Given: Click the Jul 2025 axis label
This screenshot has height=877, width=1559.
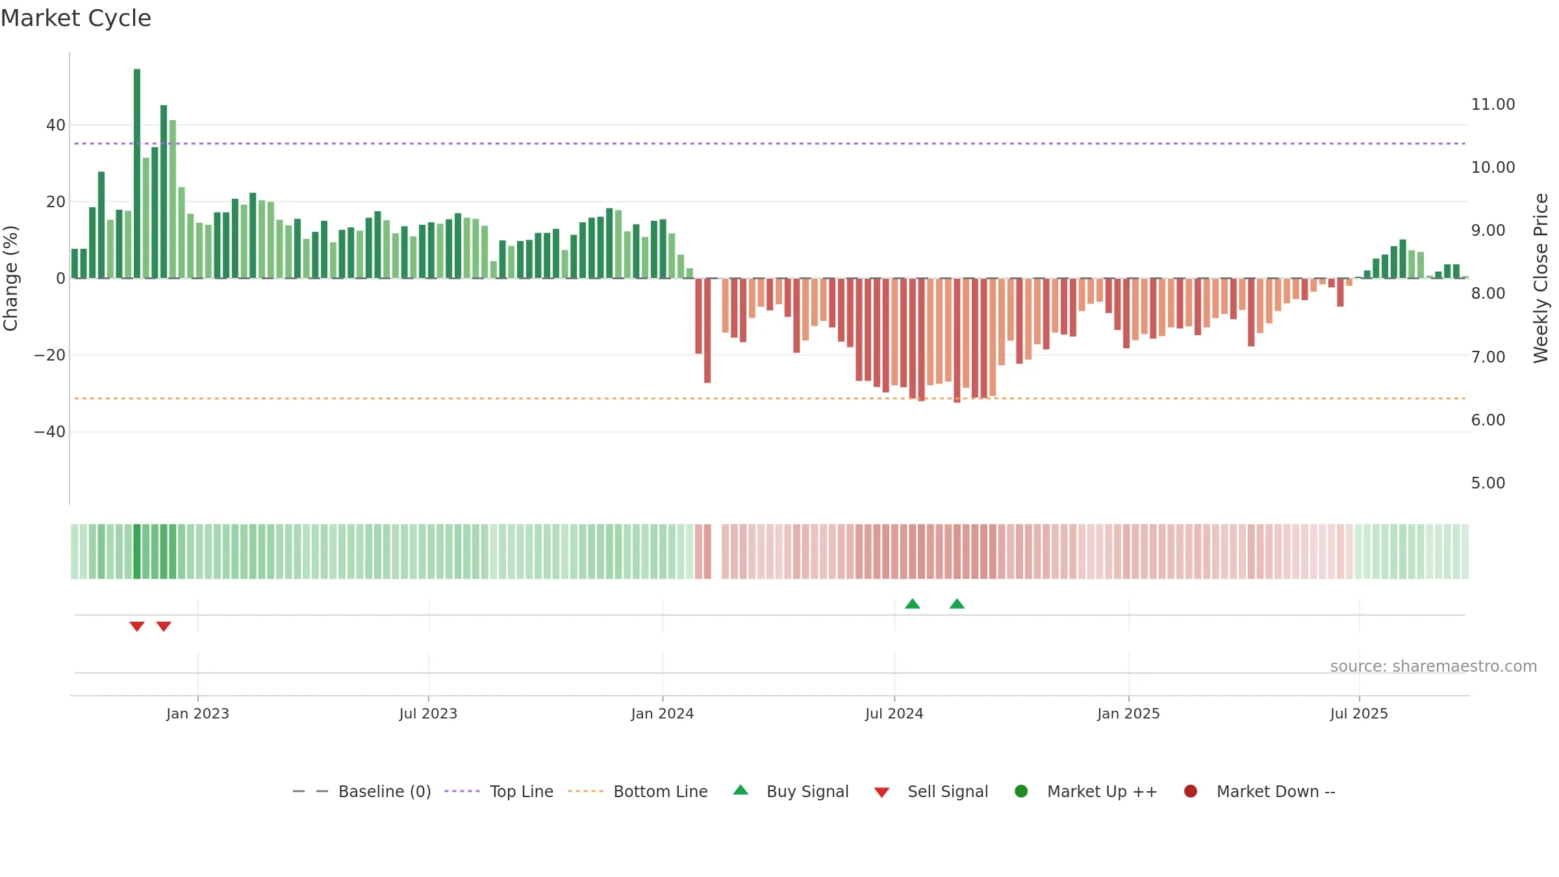Looking at the screenshot, I should [1359, 713].
